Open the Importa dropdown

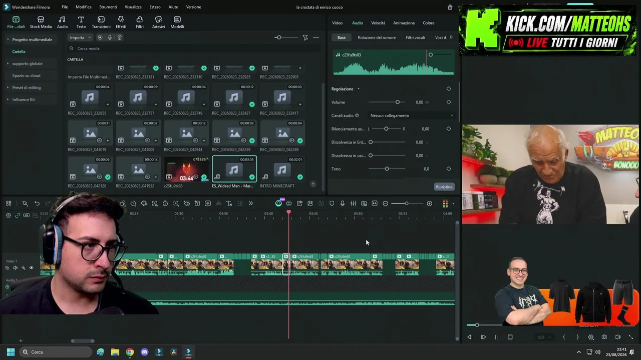point(81,37)
